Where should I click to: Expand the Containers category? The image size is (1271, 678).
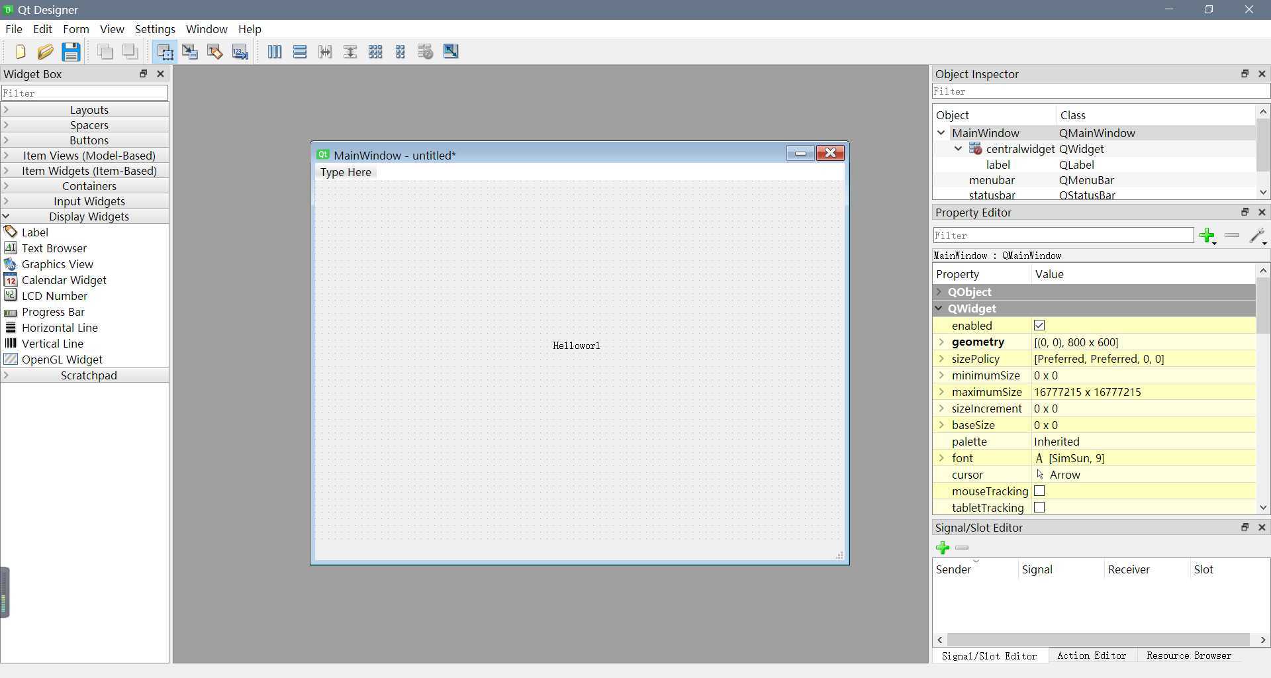(85, 186)
